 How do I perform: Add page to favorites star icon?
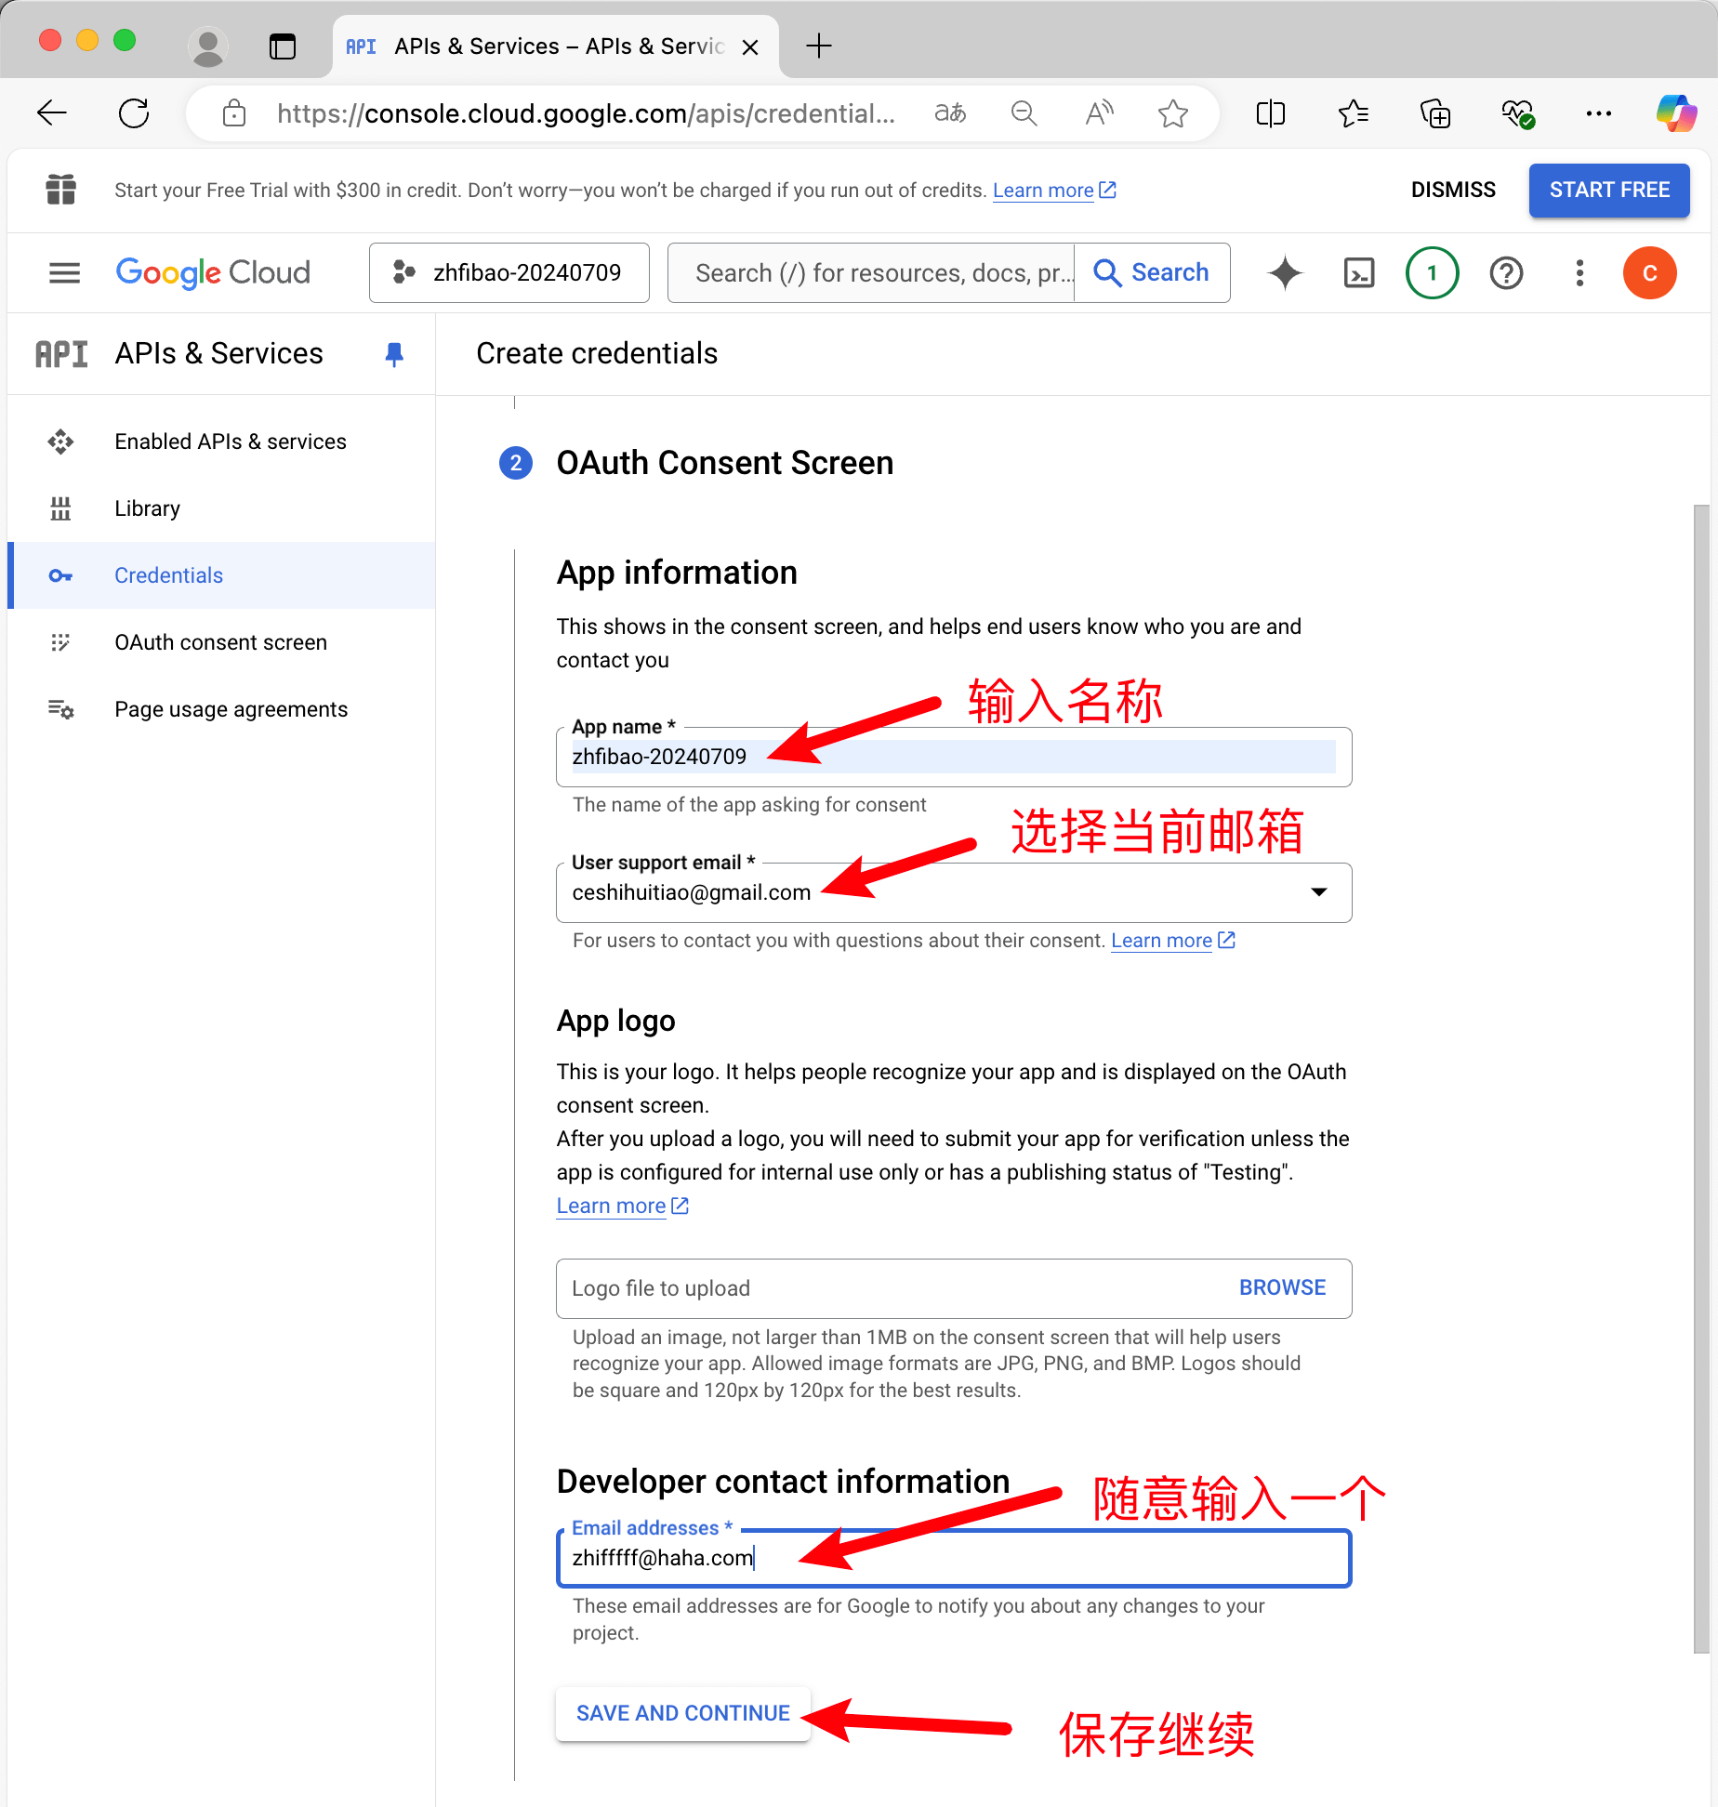pos(1173,113)
